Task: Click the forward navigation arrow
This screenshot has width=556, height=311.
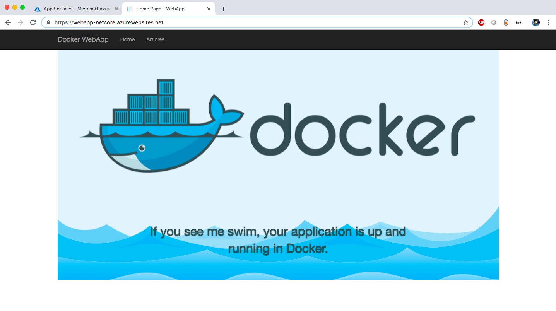Action: pos(21,22)
